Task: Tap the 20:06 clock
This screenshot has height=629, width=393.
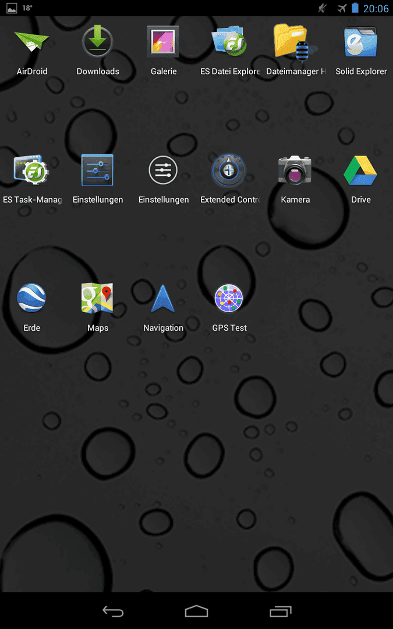Action: click(x=376, y=8)
